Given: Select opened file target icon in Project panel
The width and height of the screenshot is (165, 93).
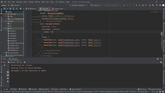Looking at the screenshot, I should (x=10, y=9).
